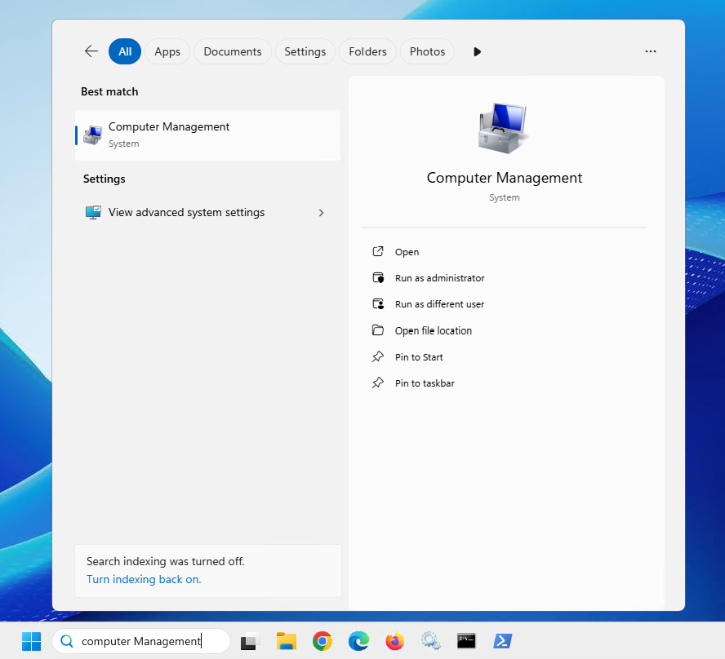Click Open file location option
Screen dimensions: 725x659
pos(433,330)
